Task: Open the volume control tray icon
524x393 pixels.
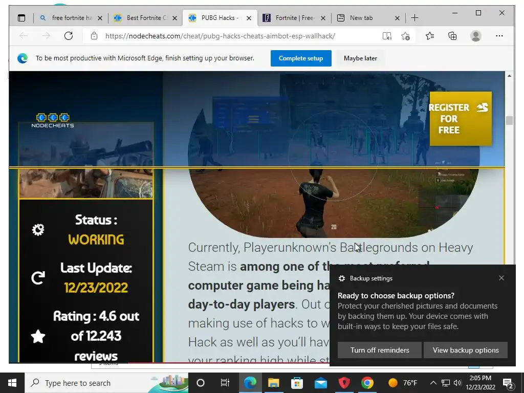Action: (457, 383)
